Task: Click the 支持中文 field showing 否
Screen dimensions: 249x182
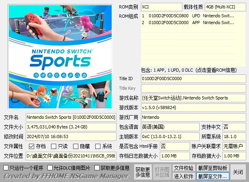Action: (x=234, y=127)
